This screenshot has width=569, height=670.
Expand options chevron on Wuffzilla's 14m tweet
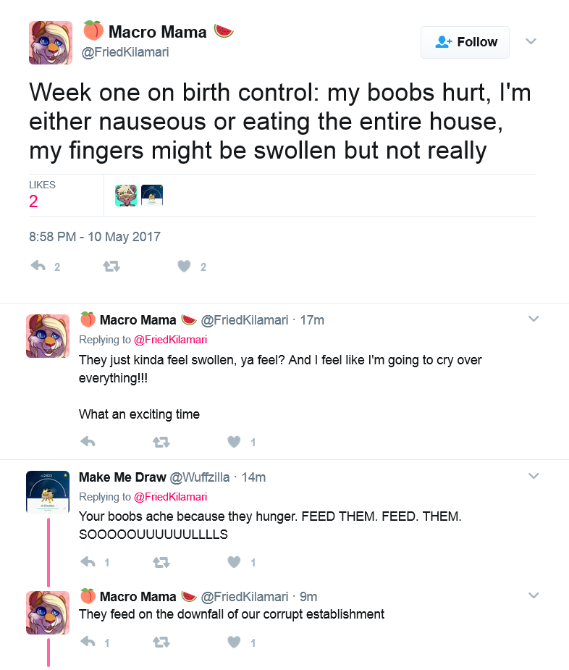click(x=534, y=476)
